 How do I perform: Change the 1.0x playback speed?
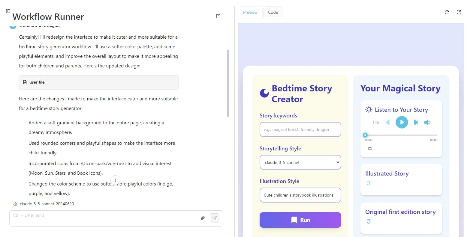[376, 123]
